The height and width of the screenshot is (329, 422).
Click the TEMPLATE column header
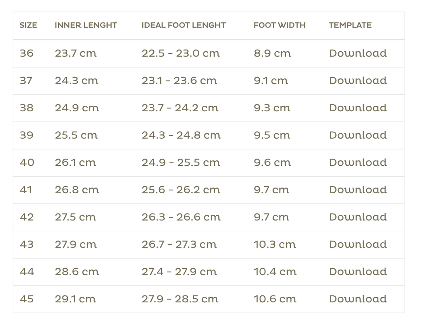click(x=350, y=25)
